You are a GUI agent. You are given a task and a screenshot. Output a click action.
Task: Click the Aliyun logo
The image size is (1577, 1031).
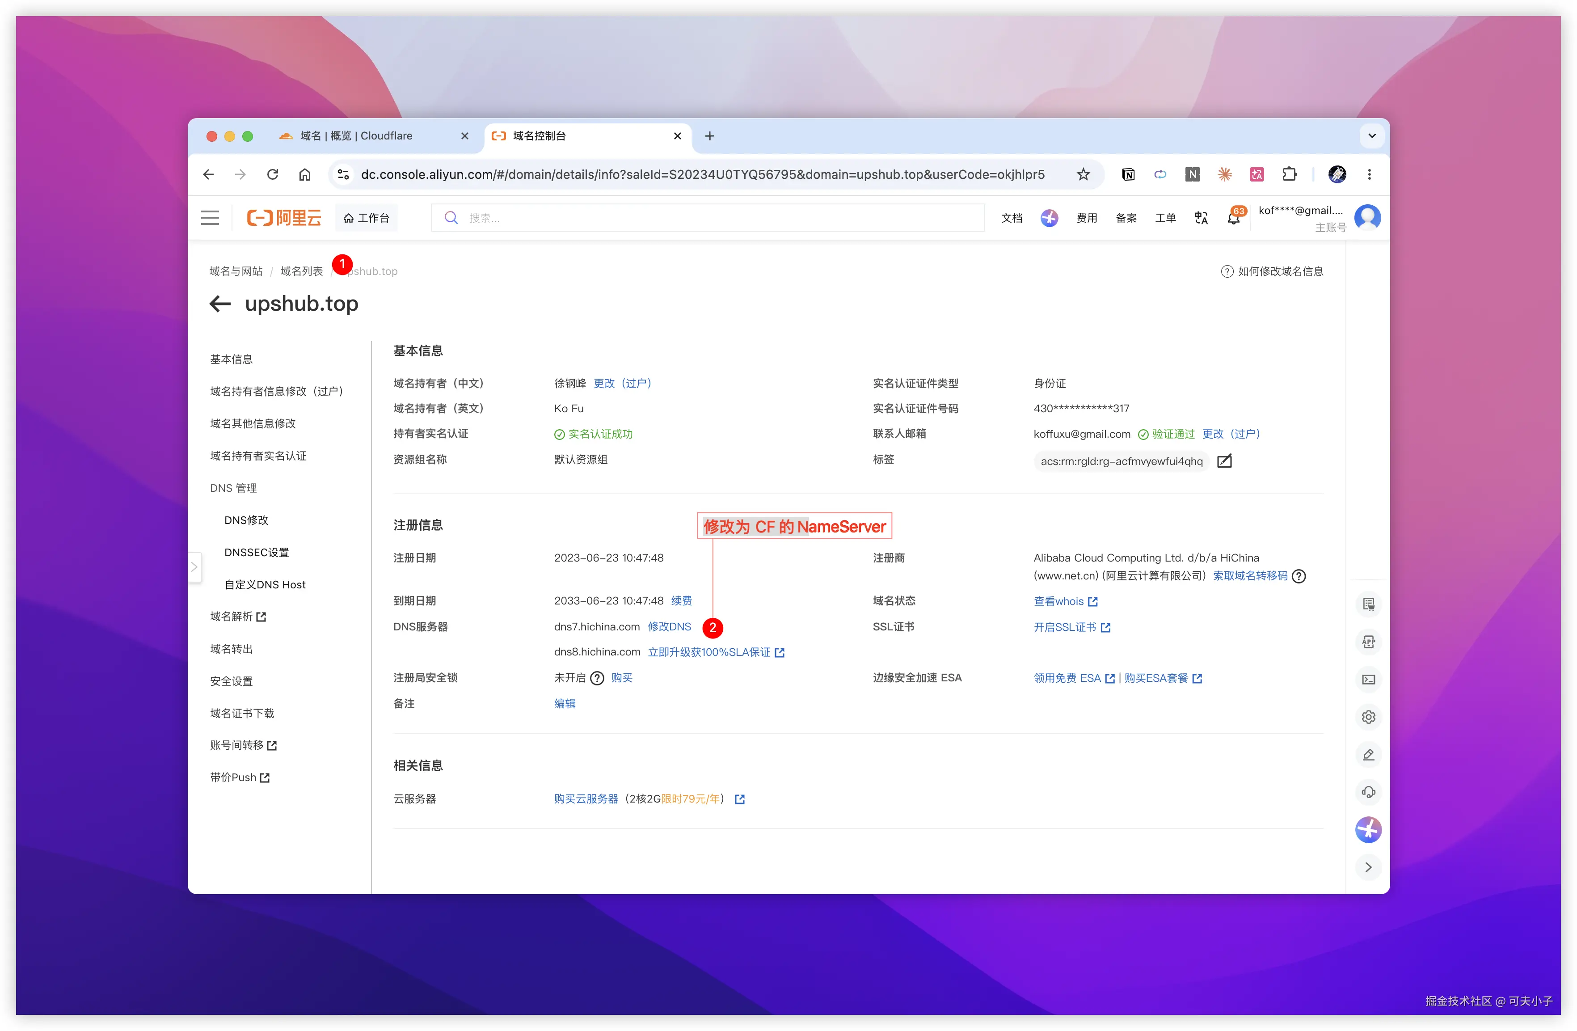point(283,217)
